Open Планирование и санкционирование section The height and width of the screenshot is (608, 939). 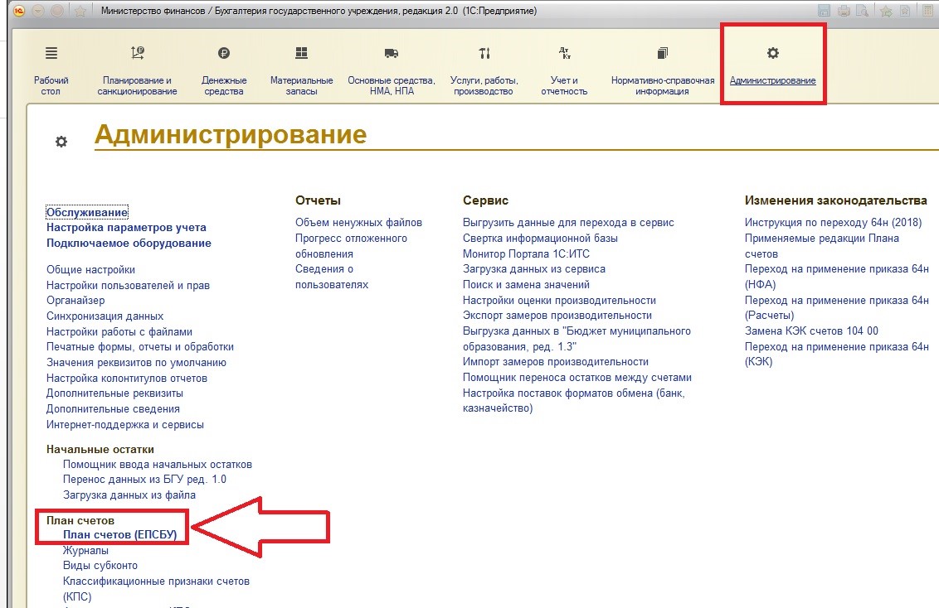pos(137,70)
